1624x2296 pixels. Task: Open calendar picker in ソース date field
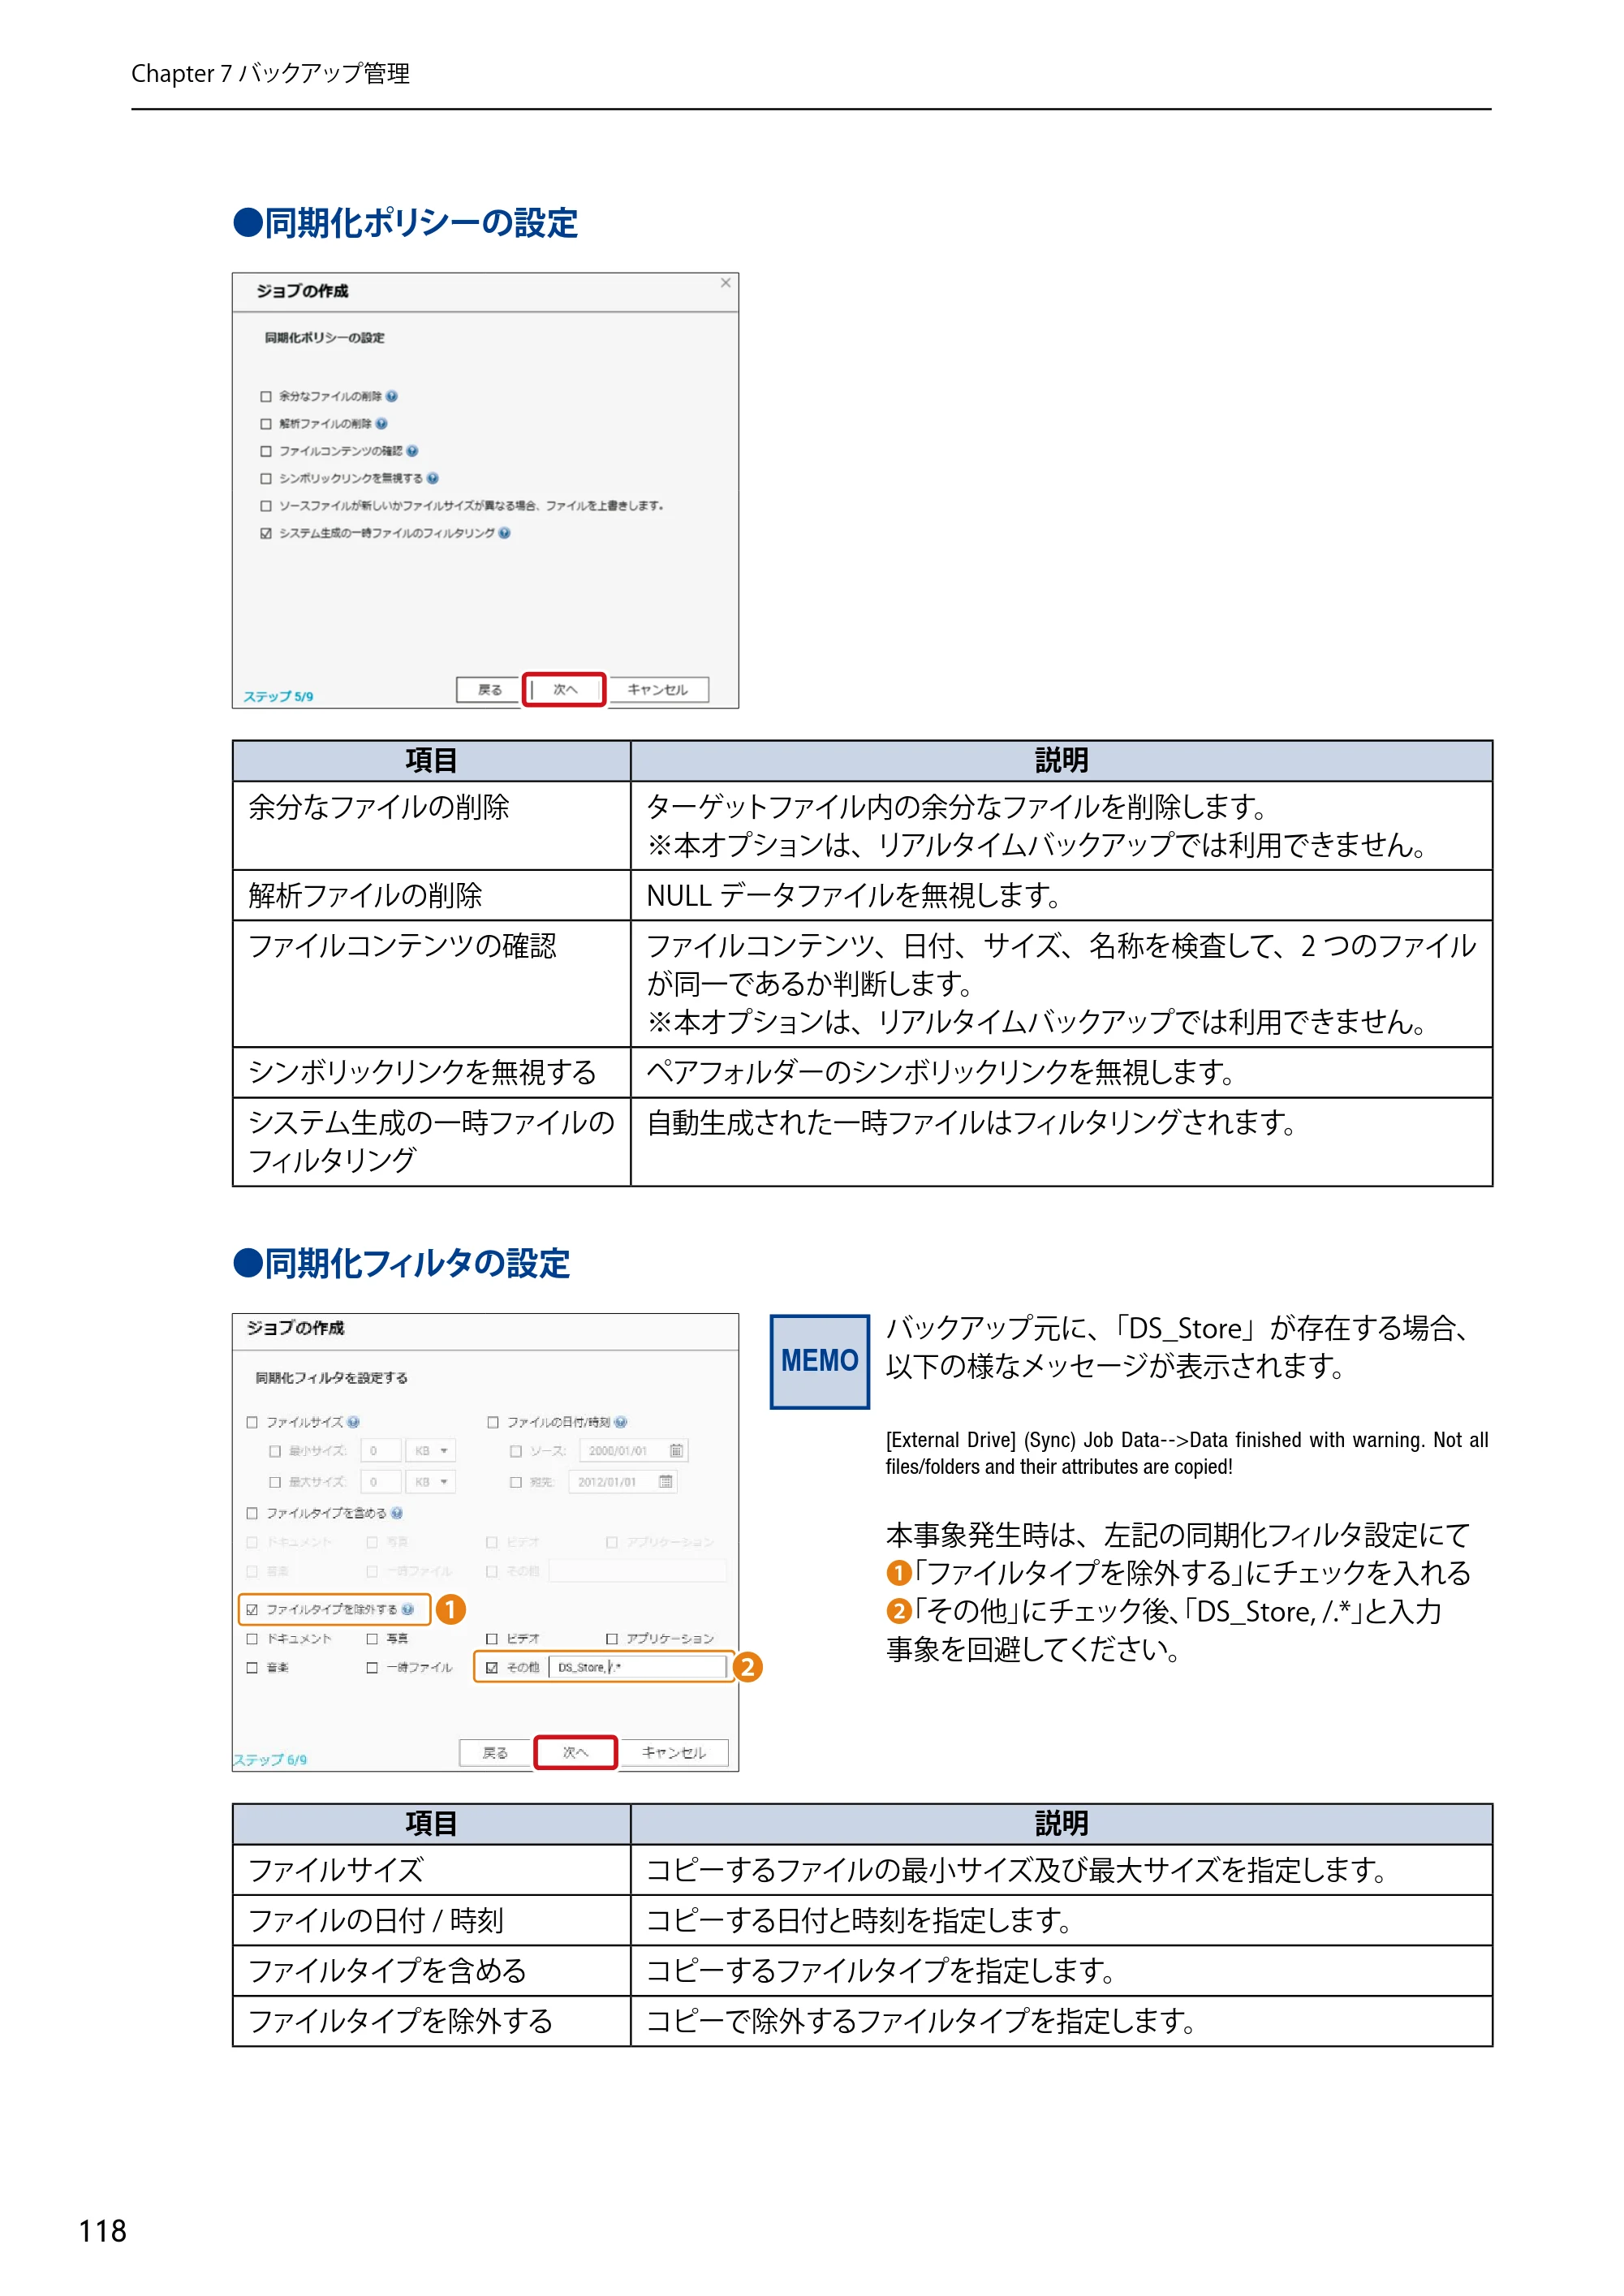tap(676, 1450)
